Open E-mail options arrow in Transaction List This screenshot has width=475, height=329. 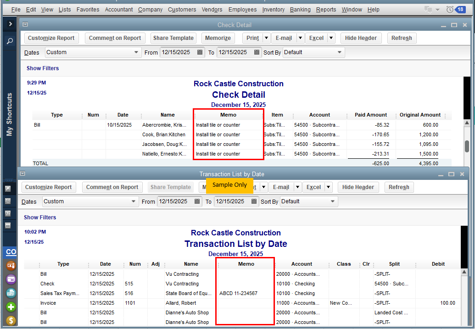[x=297, y=187]
